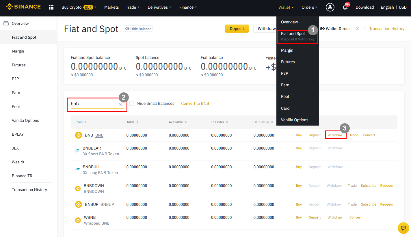Click the info icon beside Wallet Direct

[358, 29]
